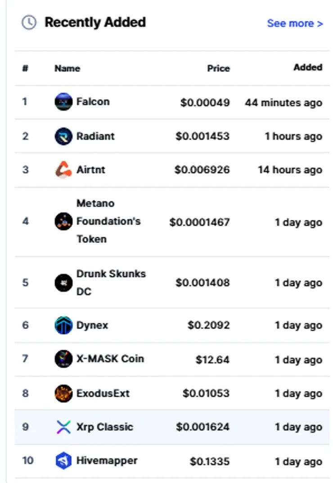This screenshot has width=333, height=483.
Task: Click the X-MASK Coin logo
Action: pos(63,359)
